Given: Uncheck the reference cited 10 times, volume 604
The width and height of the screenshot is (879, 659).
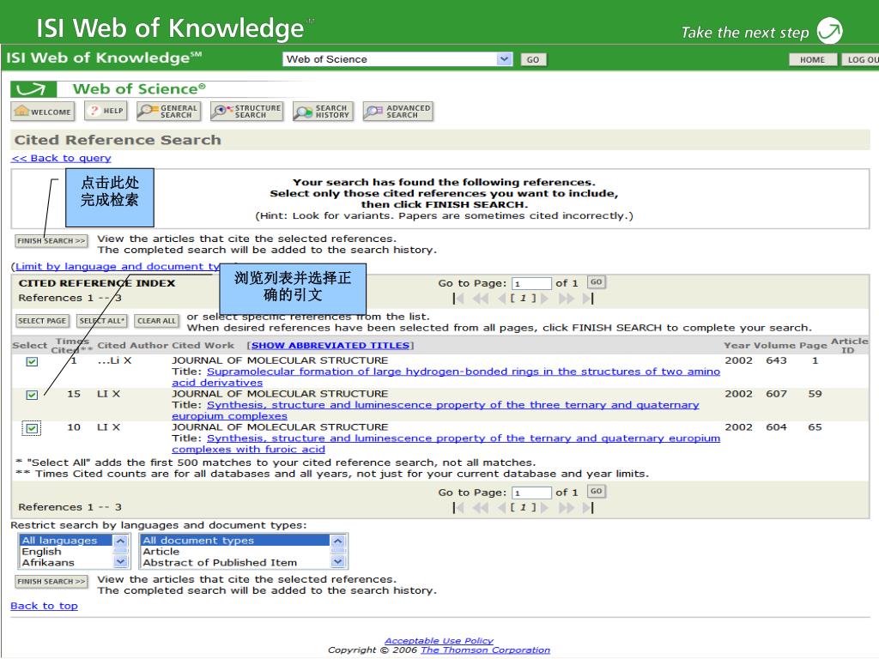Looking at the screenshot, I should [x=32, y=429].
